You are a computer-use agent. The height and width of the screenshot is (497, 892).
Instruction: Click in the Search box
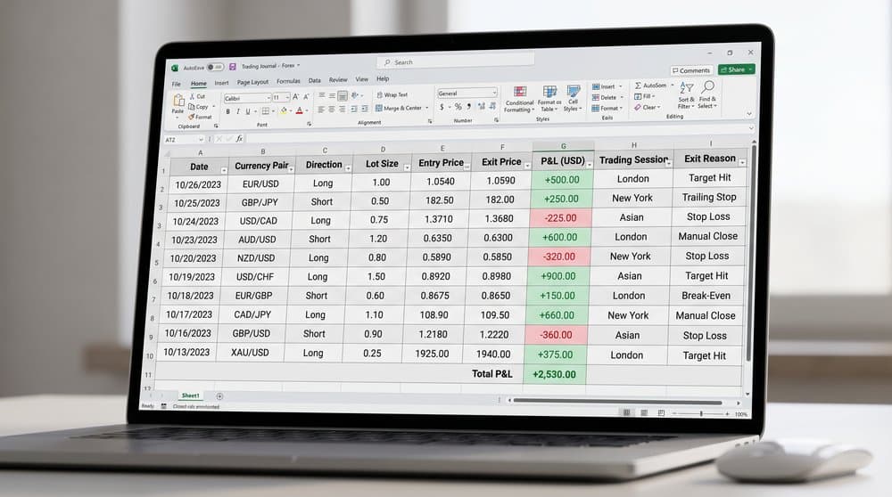pos(456,61)
